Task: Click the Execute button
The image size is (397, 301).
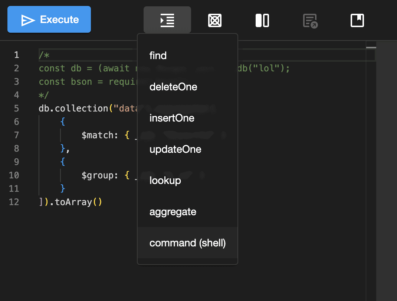Action: pos(49,20)
